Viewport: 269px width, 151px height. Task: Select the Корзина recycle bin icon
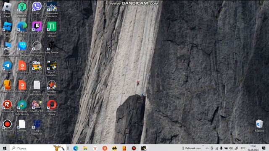[x=259, y=126]
